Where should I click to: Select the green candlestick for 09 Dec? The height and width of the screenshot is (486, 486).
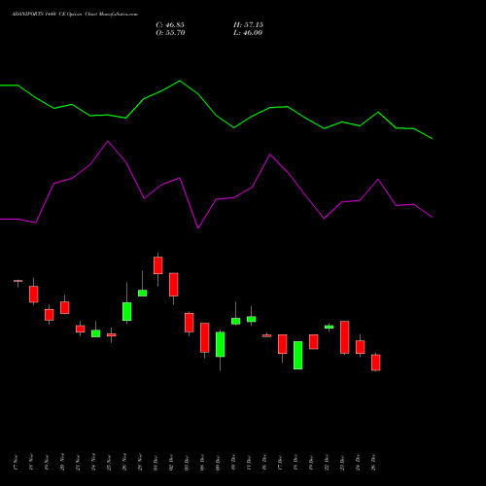pyautogui.click(x=221, y=344)
